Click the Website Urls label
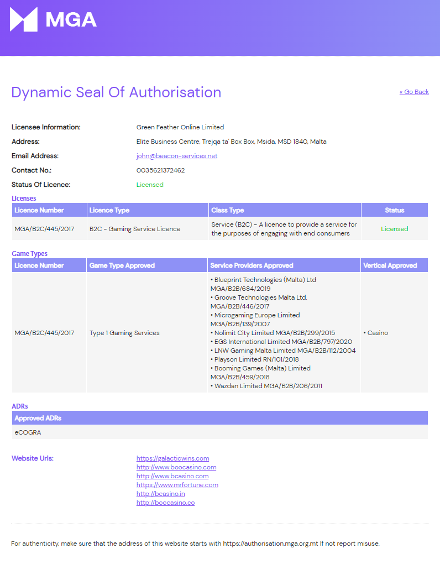 coord(33,458)
